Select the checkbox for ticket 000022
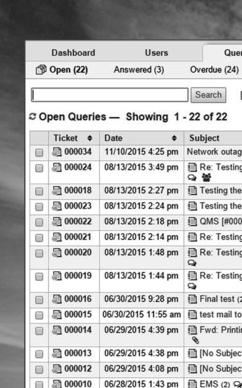 click(x=39, y=222)
